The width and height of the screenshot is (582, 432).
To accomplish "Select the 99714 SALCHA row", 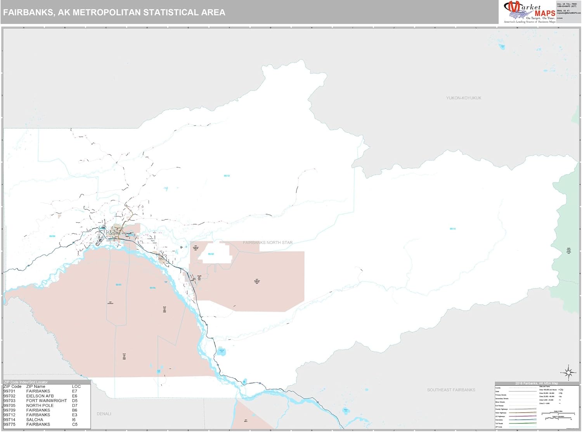I will pos(40,420).
